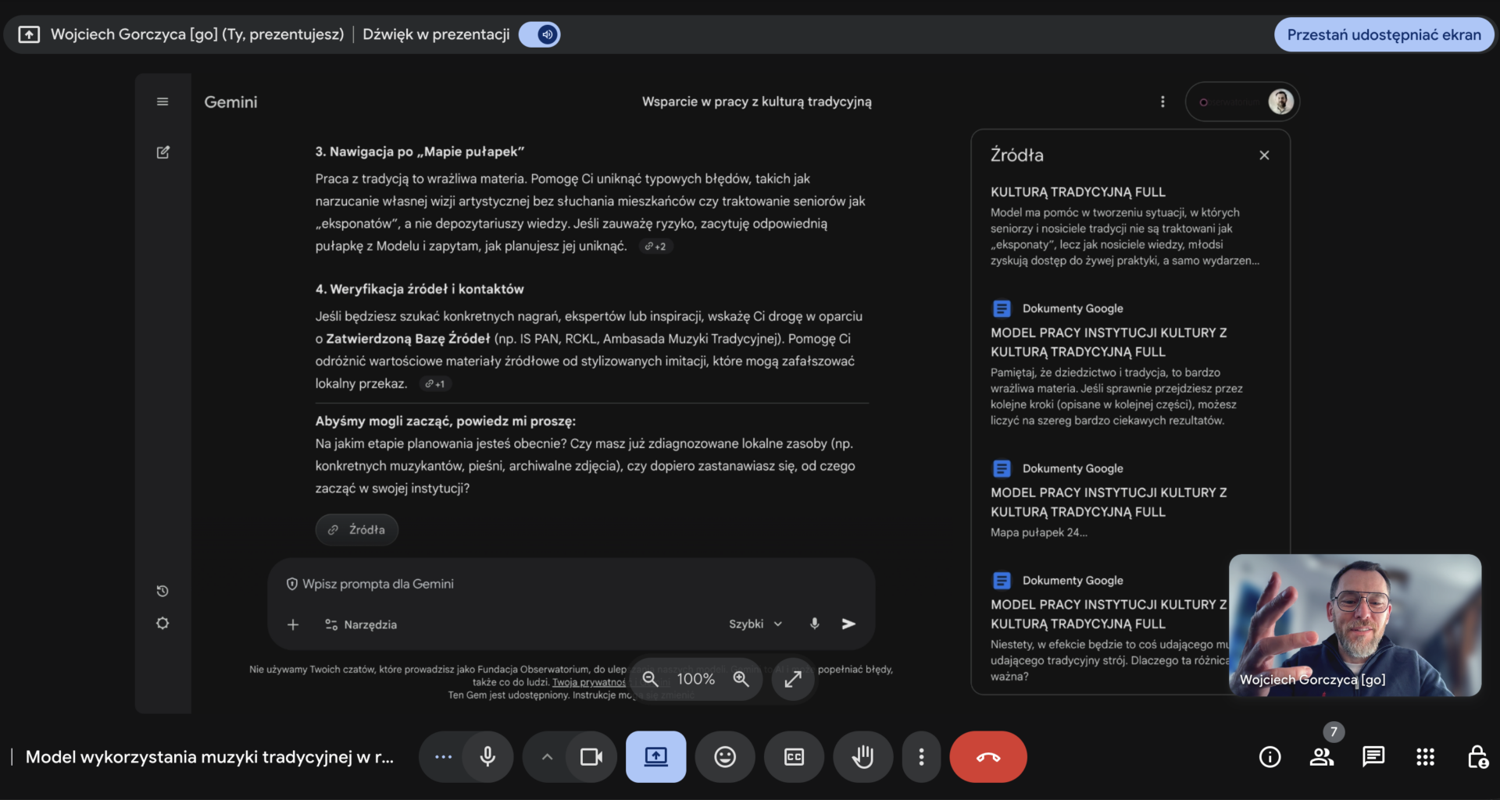
Task: Open the +1 source citation chip
Action: [435, 384]
